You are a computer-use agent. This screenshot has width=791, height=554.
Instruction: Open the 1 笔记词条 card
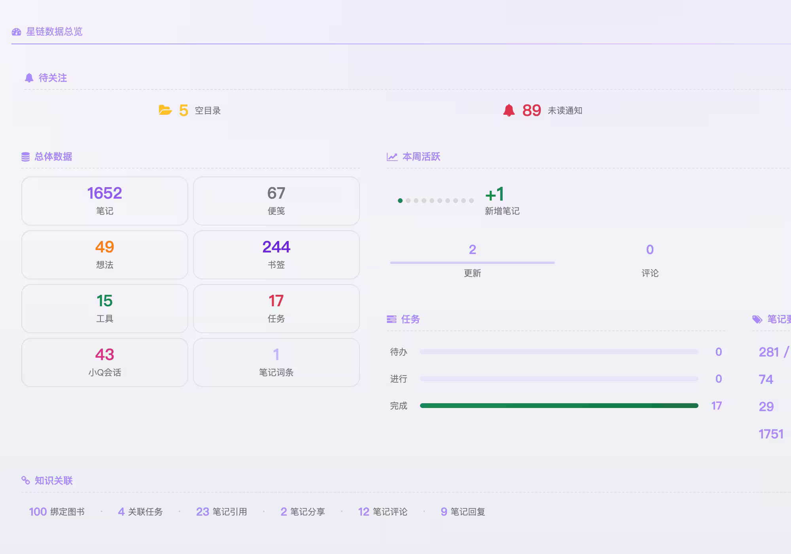click(x=276, y=362)
